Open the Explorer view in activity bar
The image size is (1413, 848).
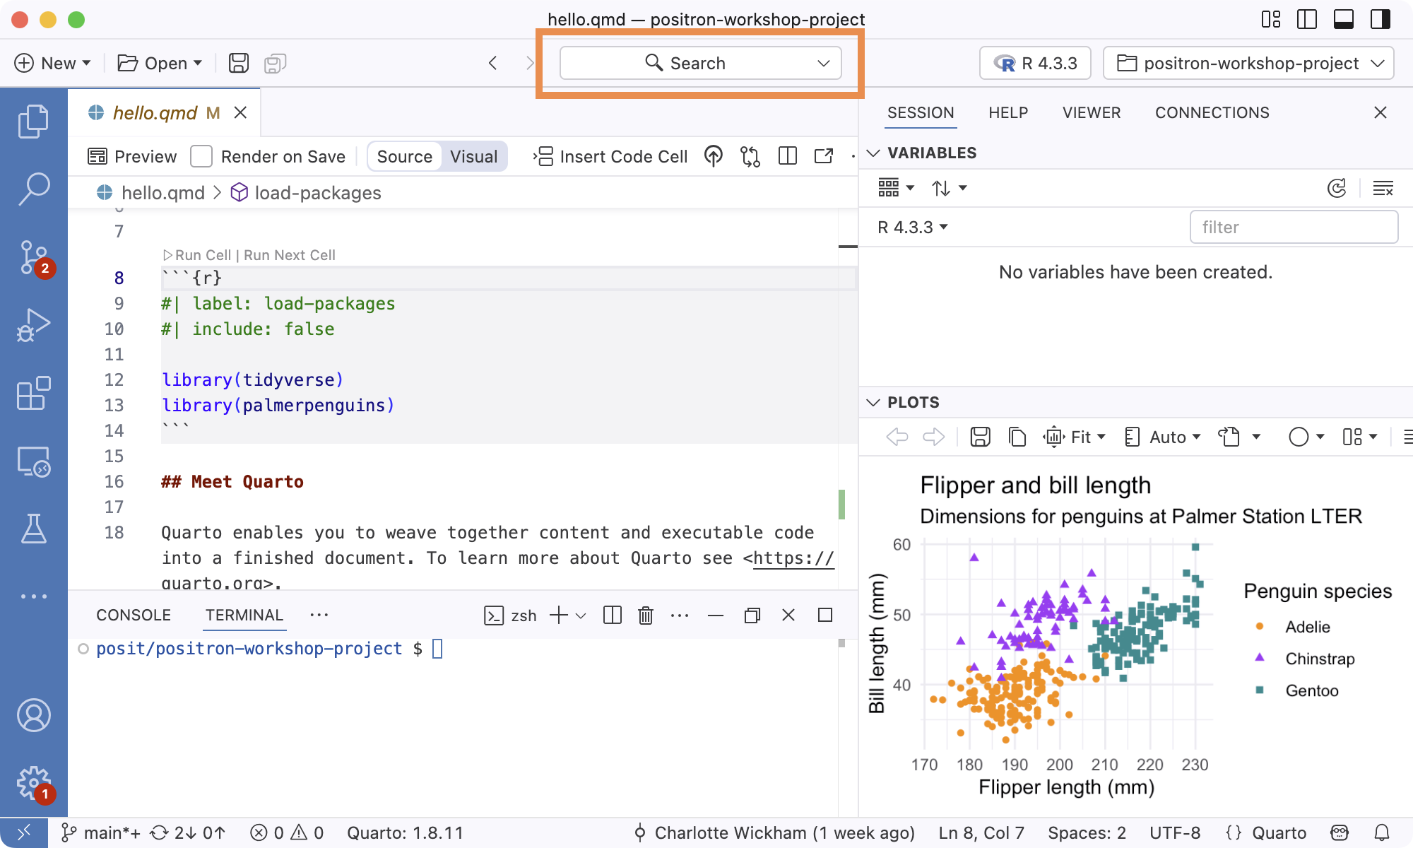point(33,122)
